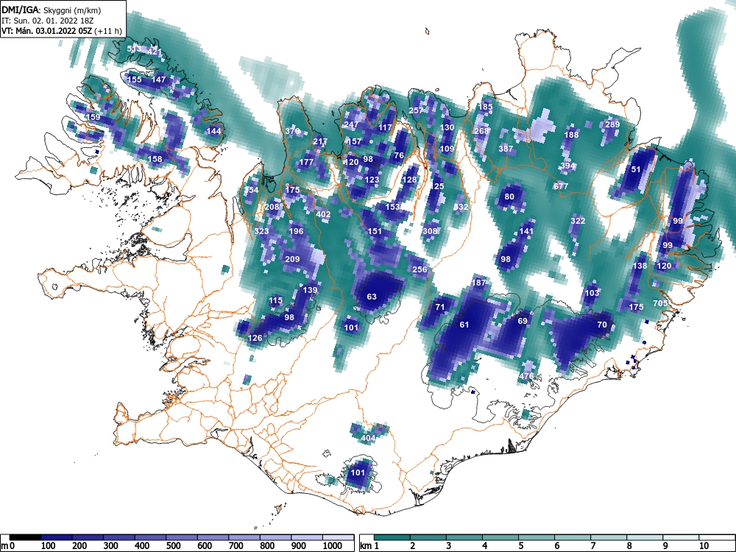Click the 5 label in the km legend
Screen dimensions: 736x552
(x=520, y=545)
